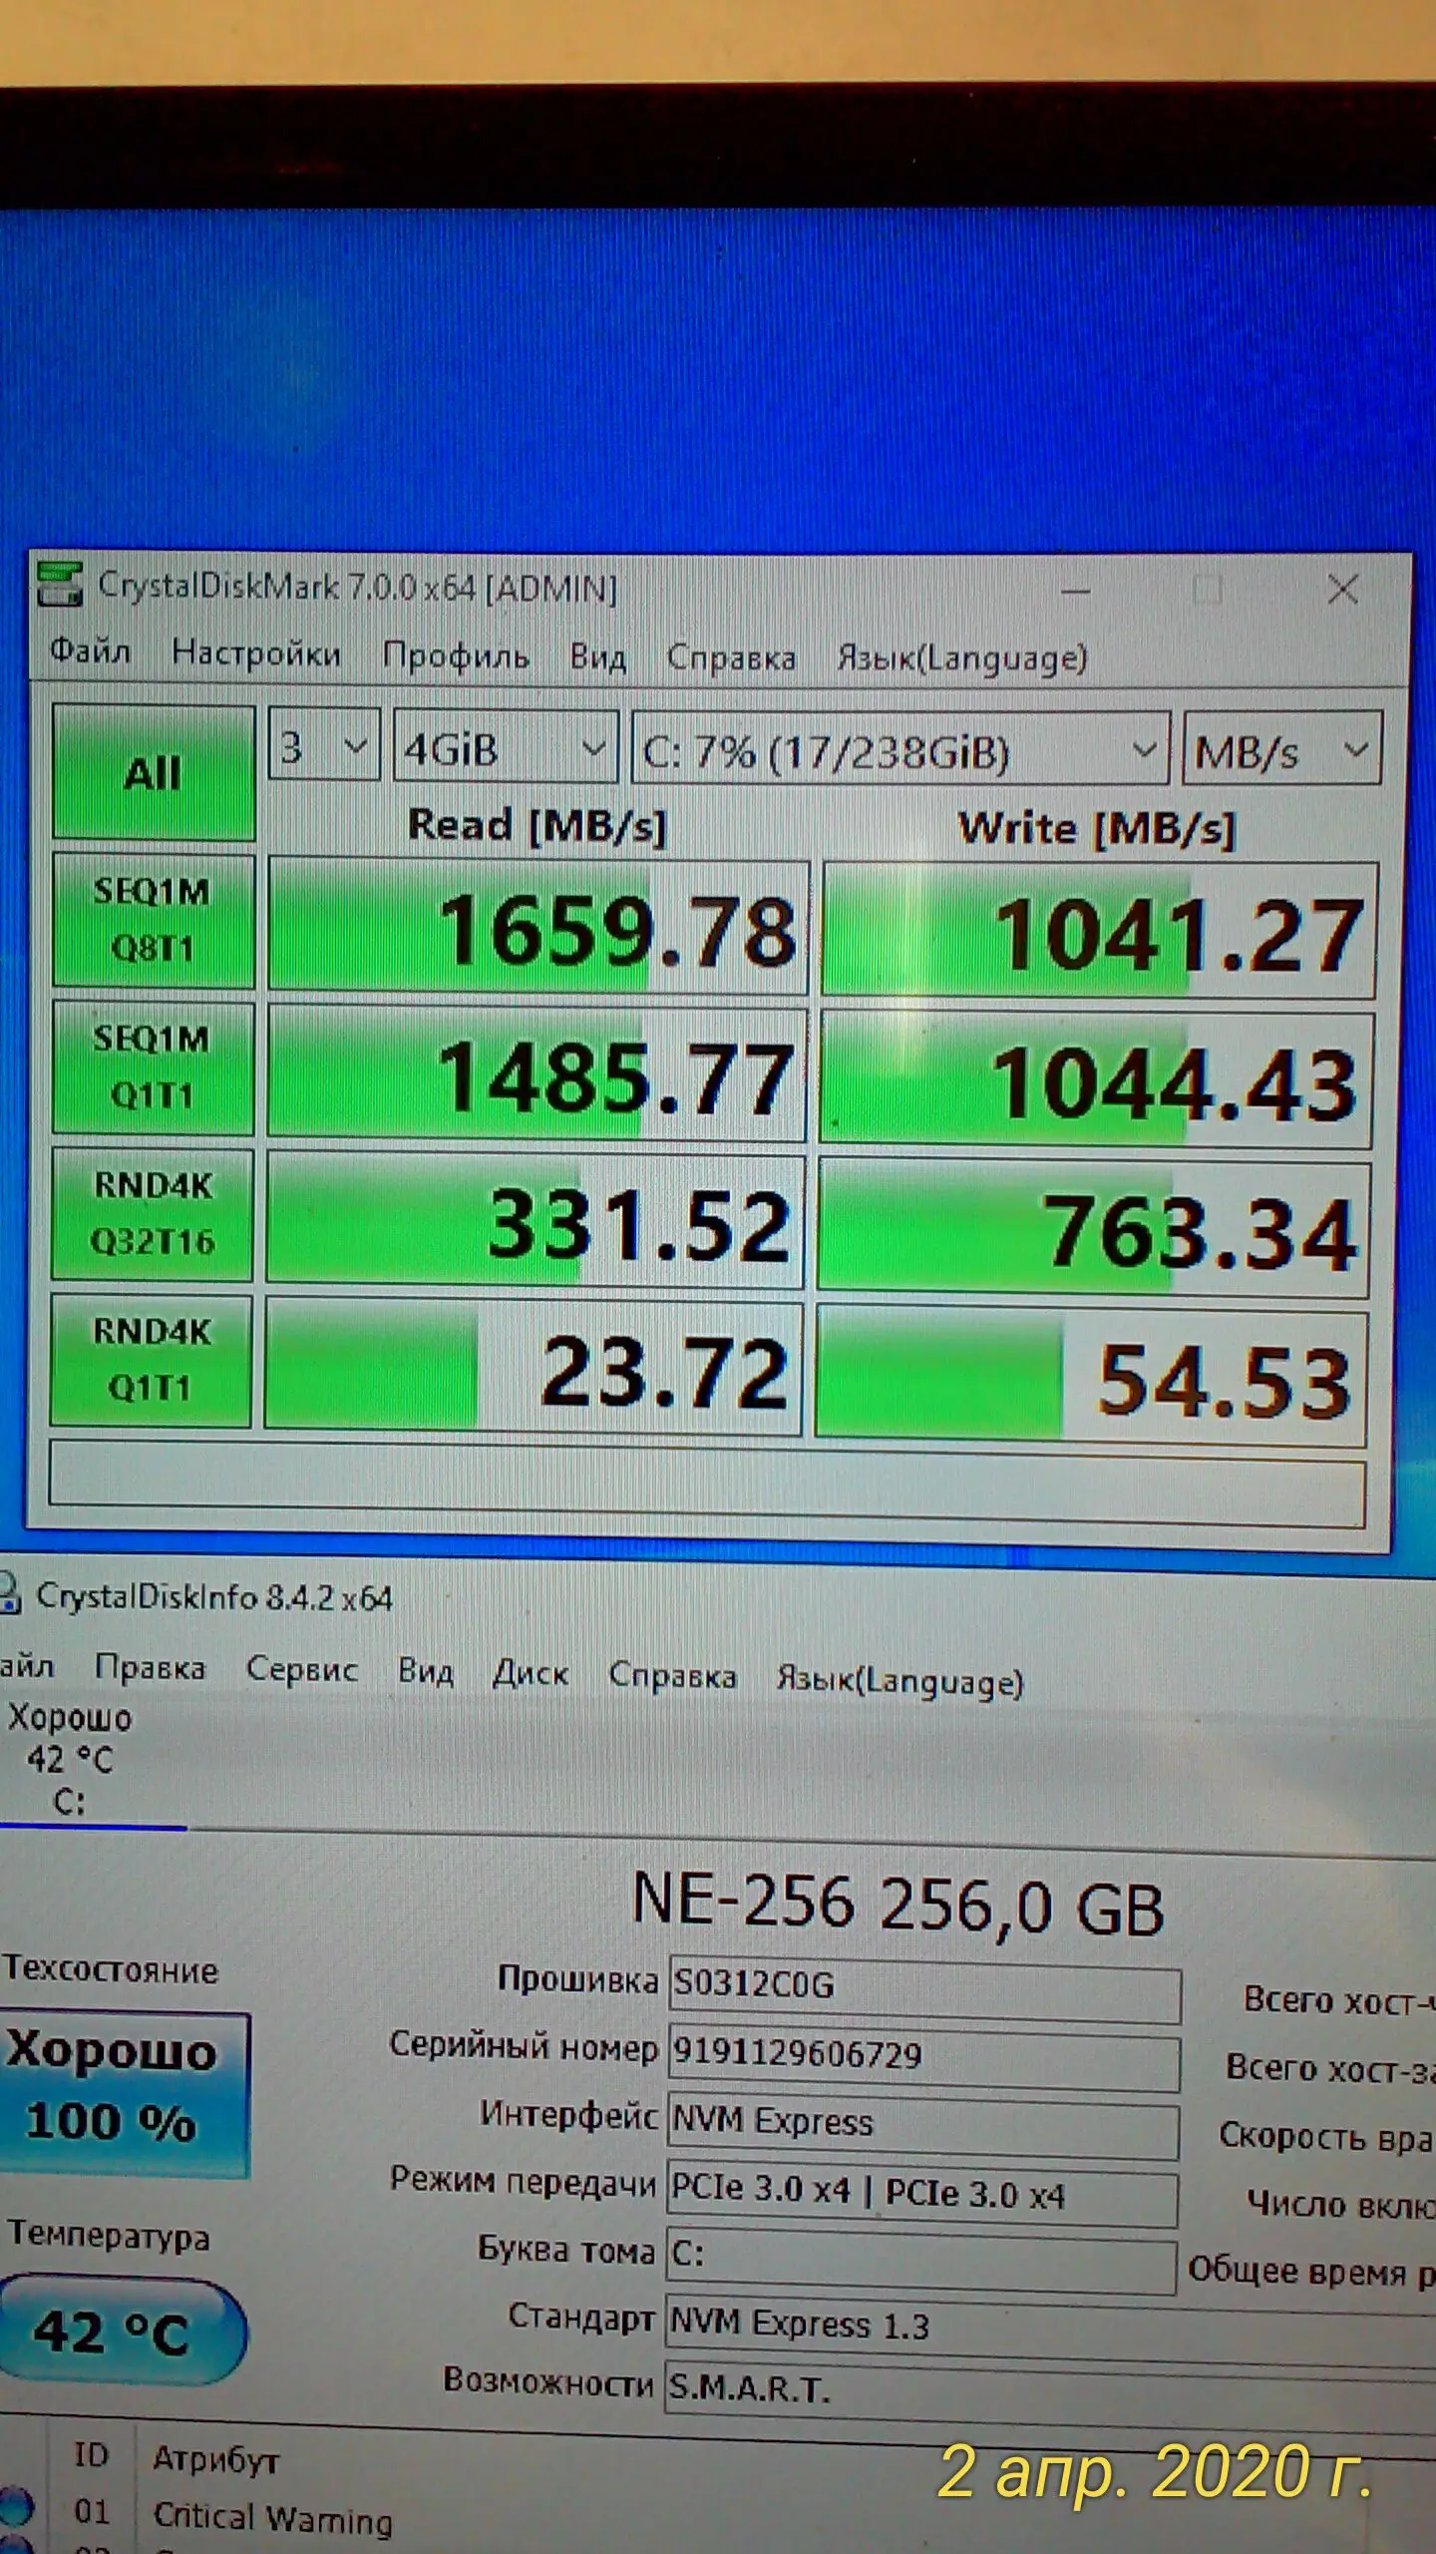This screenshot has width=1436, height=2554.
Task: Open the Справка menu in CrystalDiskMark
Action: [x=731, y=657]
